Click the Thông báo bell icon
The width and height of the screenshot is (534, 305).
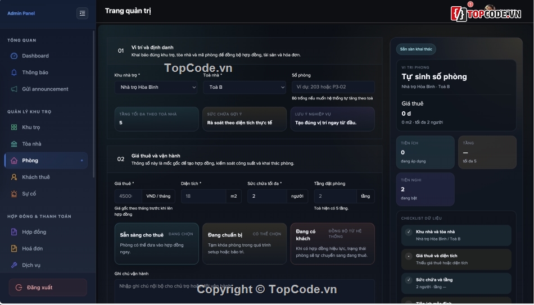tap(14, 72)
